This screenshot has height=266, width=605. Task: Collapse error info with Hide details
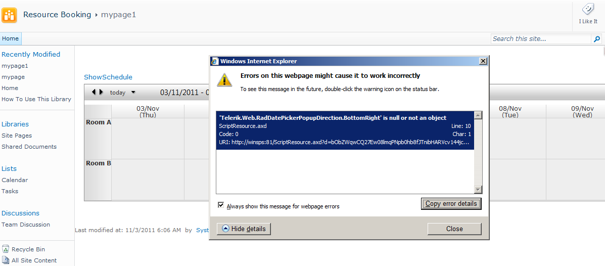244,229
